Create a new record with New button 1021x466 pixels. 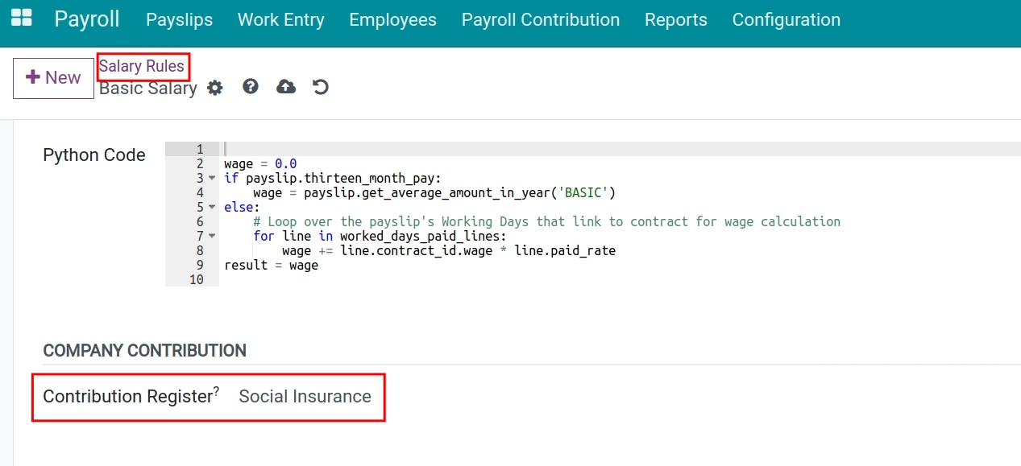tap(53, 78)
